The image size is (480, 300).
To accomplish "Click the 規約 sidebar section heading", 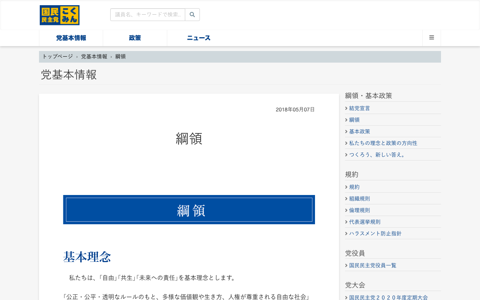I will tap(352, 174).
